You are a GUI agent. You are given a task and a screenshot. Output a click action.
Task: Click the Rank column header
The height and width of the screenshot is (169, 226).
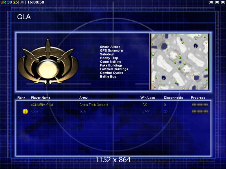coord(21,98)
